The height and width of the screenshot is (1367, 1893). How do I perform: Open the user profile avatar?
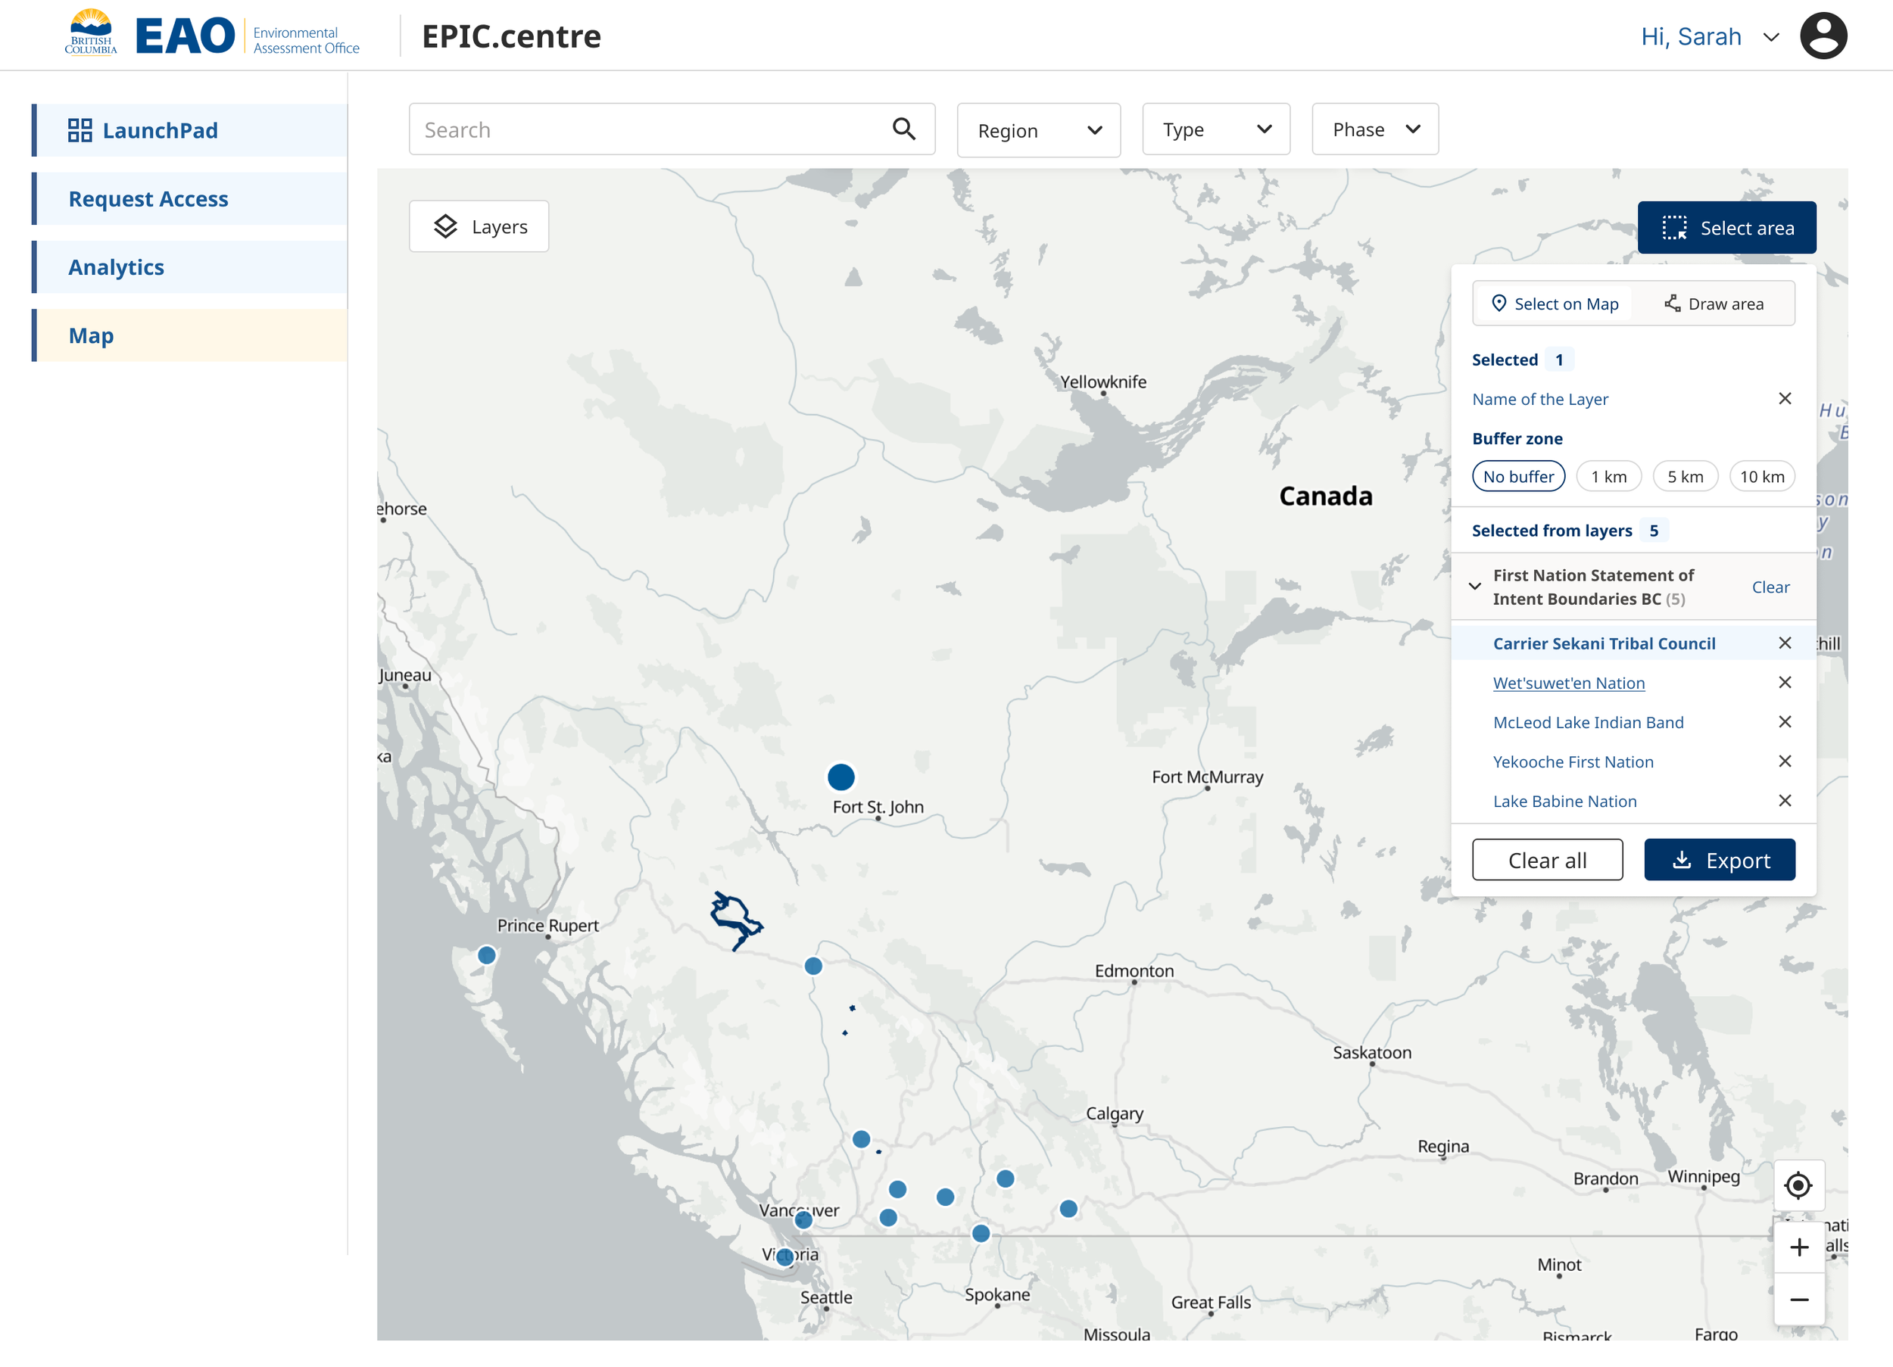1823,36
